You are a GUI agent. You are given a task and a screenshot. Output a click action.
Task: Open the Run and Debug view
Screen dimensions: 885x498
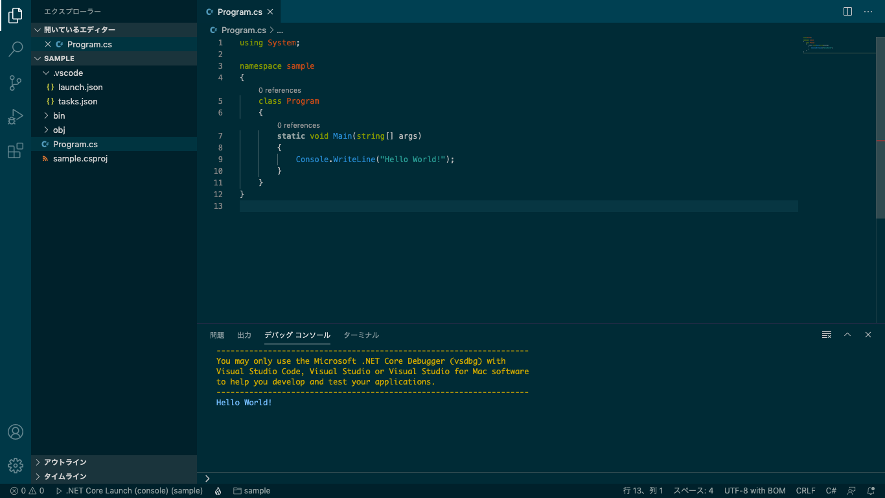coord(16,117)
